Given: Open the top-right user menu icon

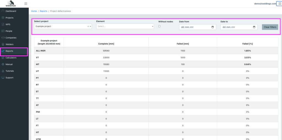Looking at the screenshot, I should click(280, 4).
